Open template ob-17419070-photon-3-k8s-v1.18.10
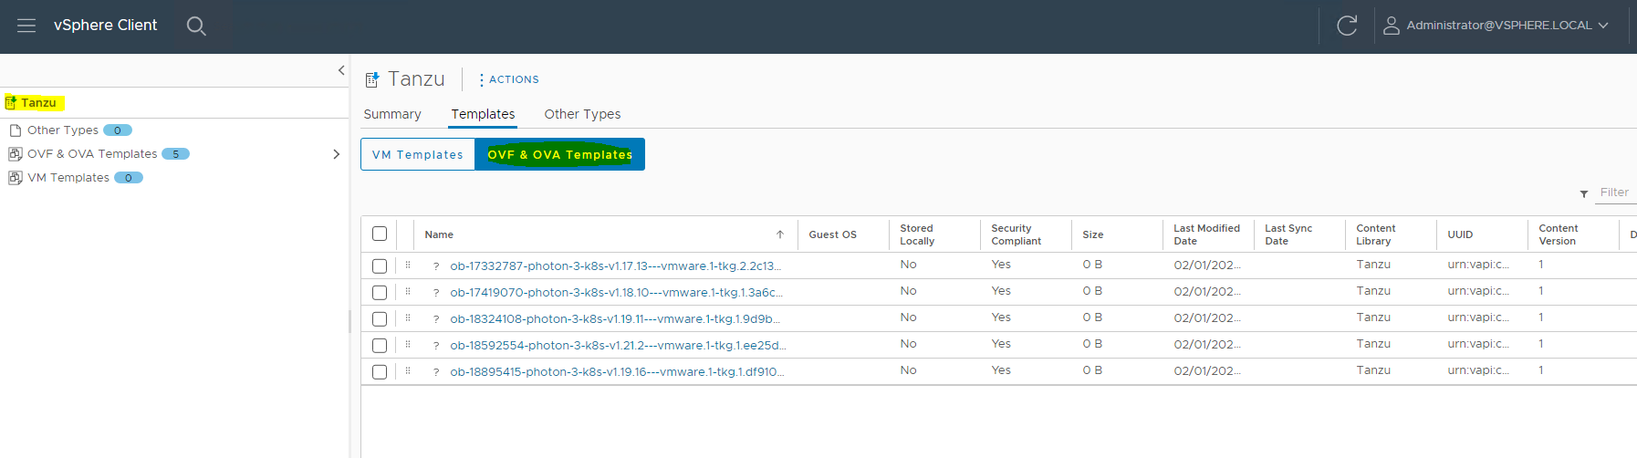 coord(617,293)
